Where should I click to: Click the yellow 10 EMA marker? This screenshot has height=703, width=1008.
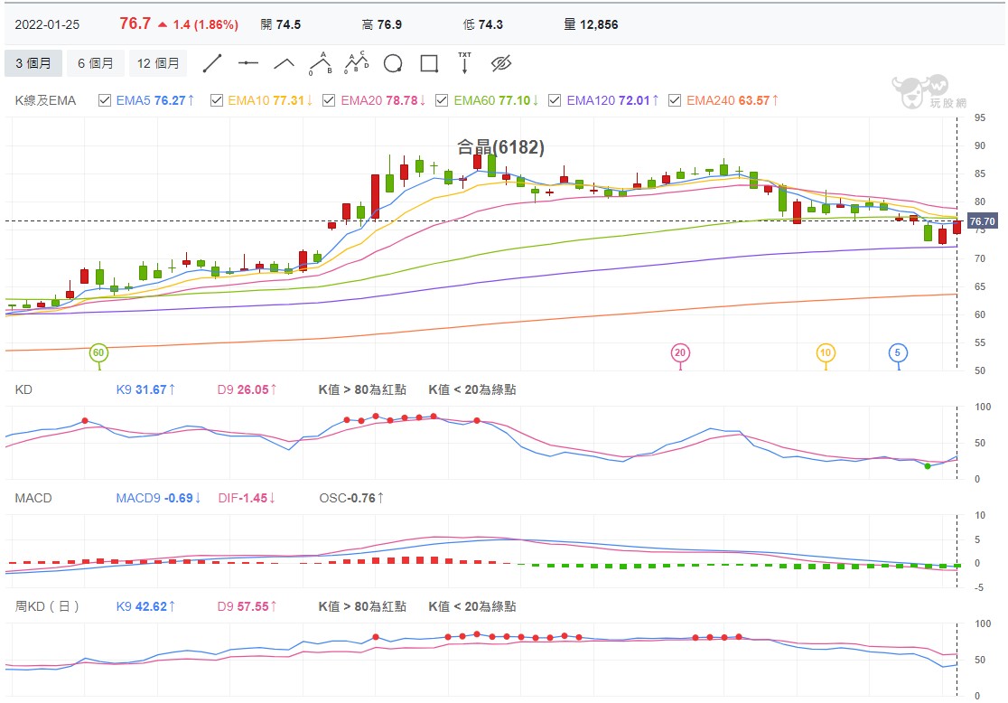[826, 352]
